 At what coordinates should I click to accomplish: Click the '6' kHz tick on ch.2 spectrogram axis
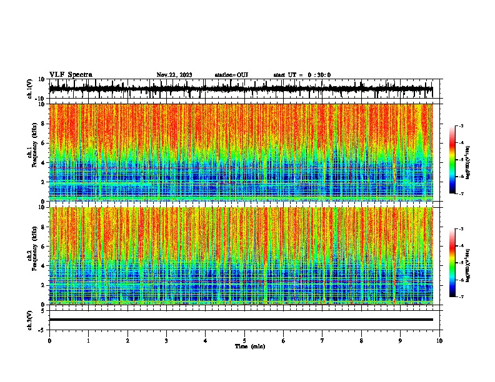(x=43, y=247)
